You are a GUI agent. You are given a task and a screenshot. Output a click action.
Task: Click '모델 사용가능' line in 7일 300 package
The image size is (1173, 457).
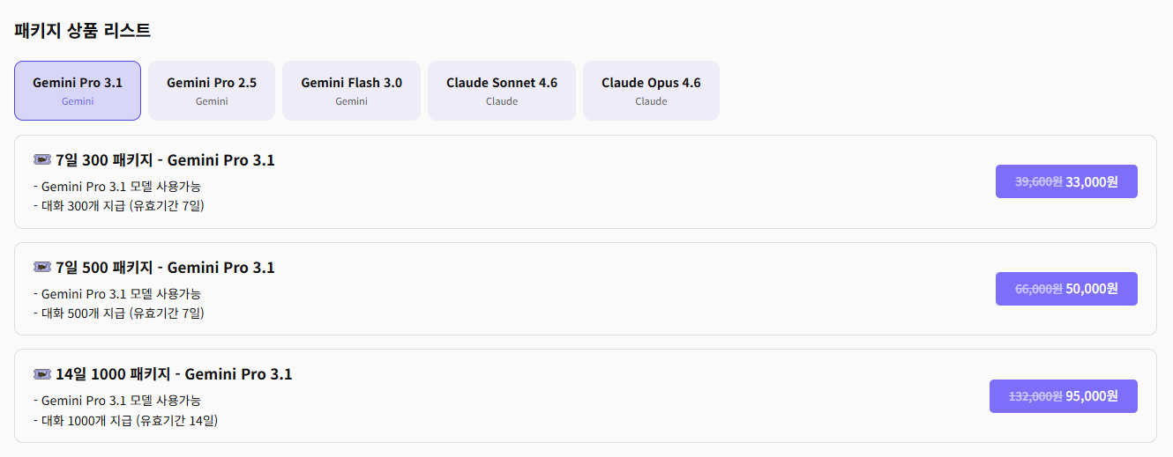tap(122, 187)
